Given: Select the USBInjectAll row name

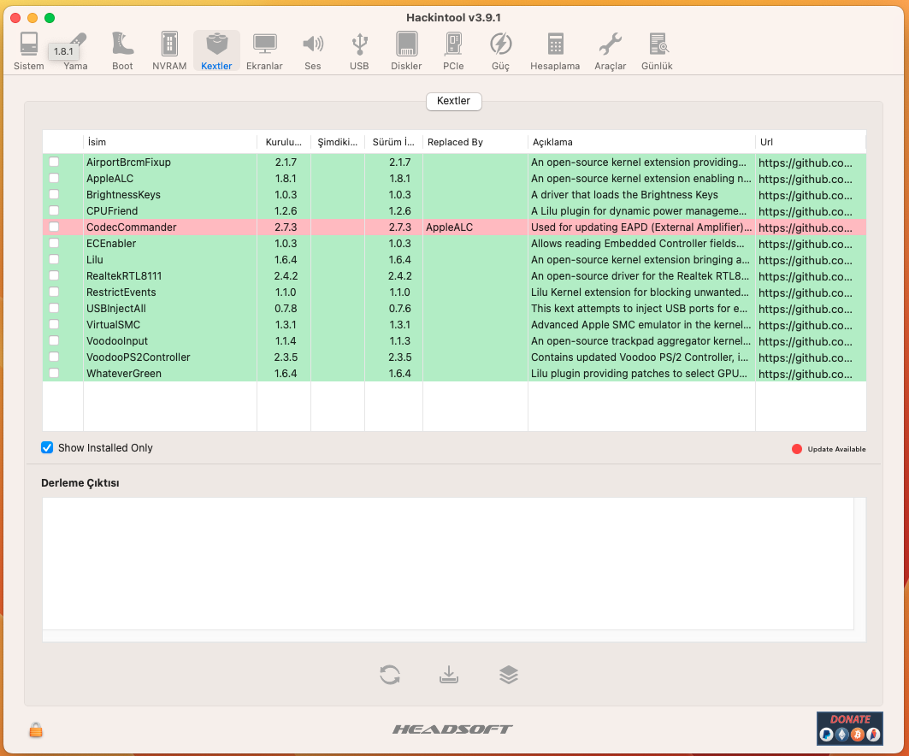Looking at the screenshot, I should 116,309.
